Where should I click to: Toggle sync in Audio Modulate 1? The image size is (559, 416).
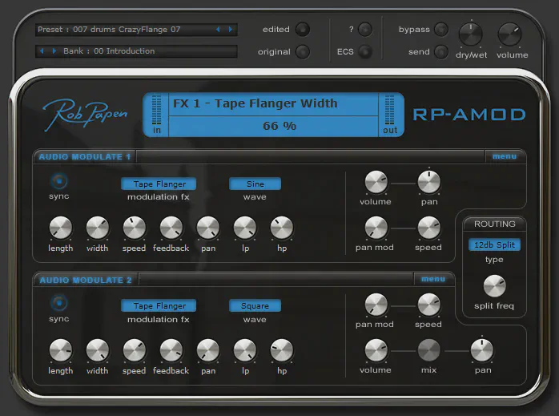coord(58,181)
